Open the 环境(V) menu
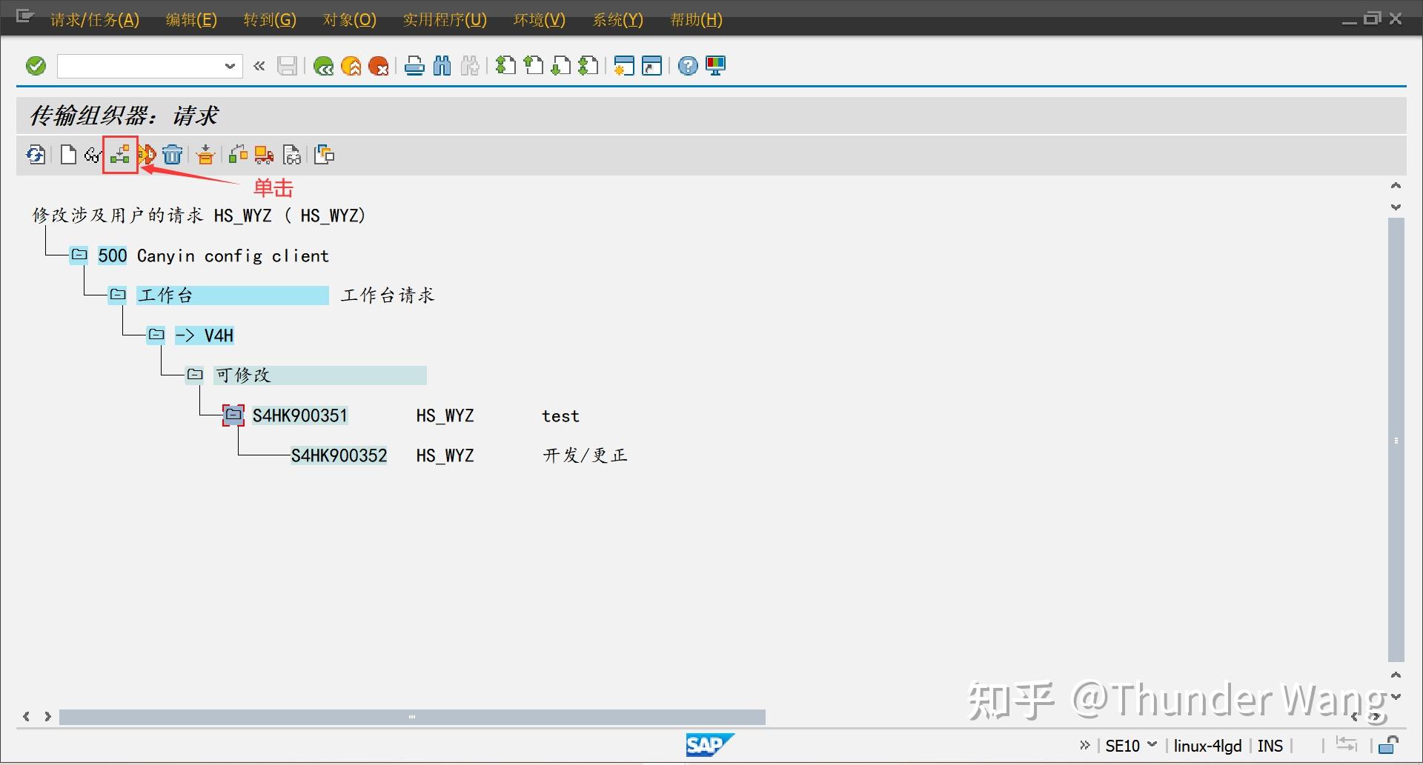Viewport: 1423px width, 765px height. point(539,19)
